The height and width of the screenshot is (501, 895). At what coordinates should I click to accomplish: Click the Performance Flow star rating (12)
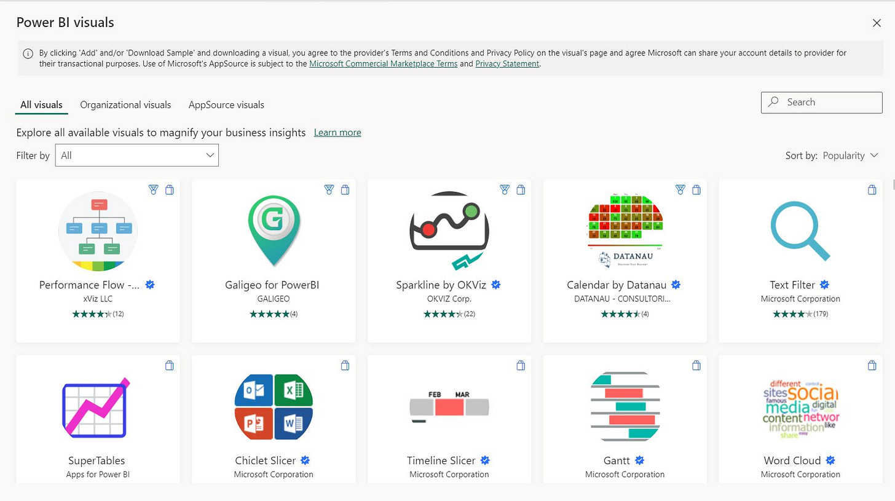[98, 314]
